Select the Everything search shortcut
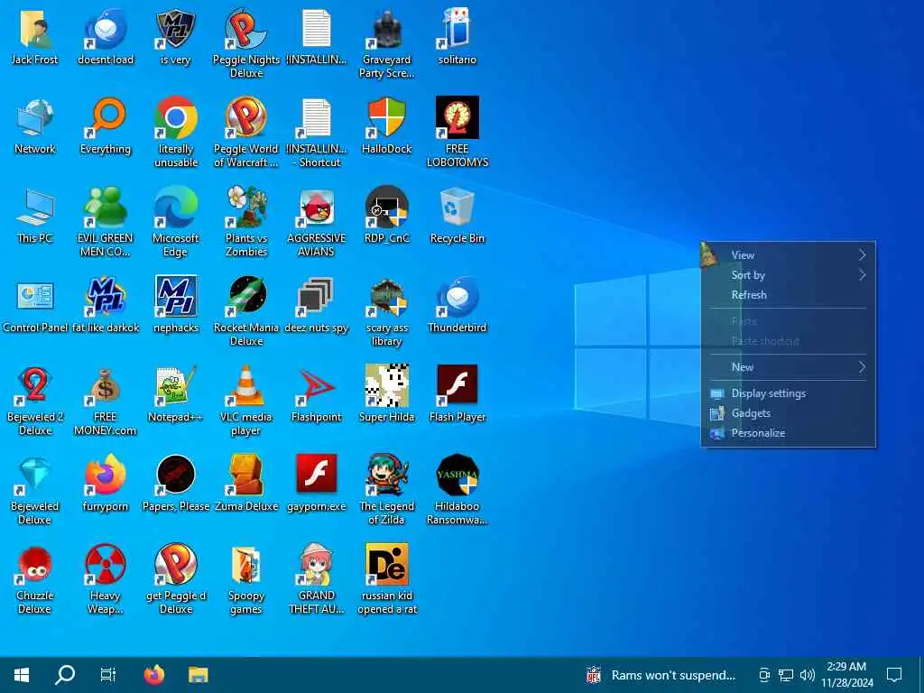 [106, 118]
